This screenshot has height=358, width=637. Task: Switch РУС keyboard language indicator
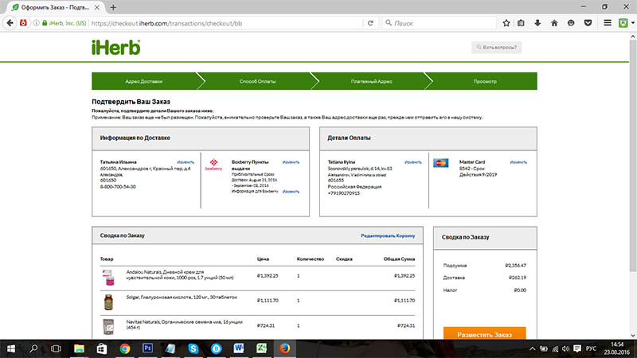(x=591, y=348)
